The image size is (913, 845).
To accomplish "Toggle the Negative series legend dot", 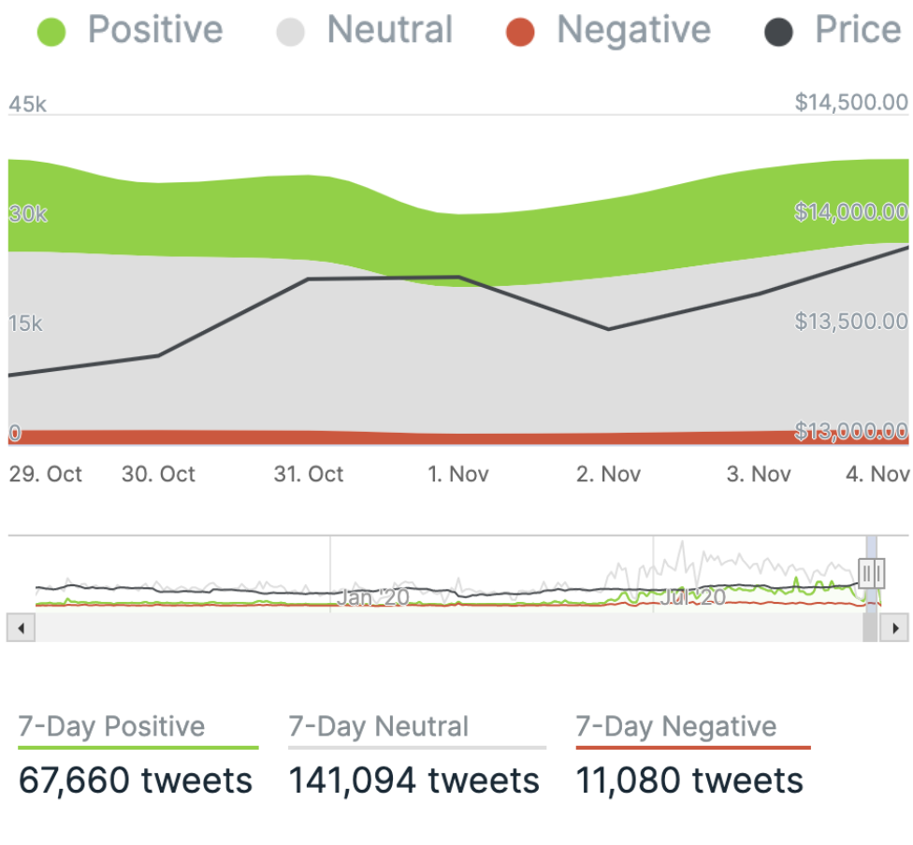I will pyautogui.click(x=521, y=33).
